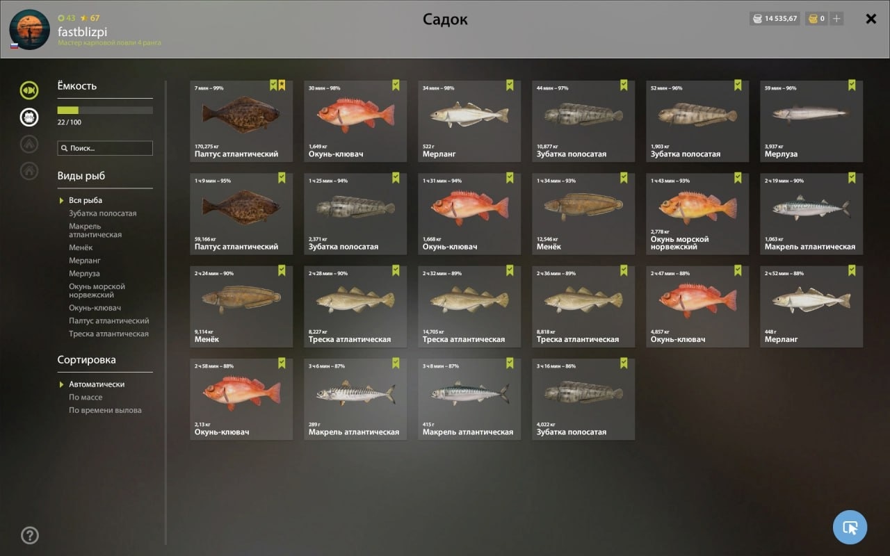Click the blue cursor selection button
Screen dimensions: 890x556
click(850, 527)
